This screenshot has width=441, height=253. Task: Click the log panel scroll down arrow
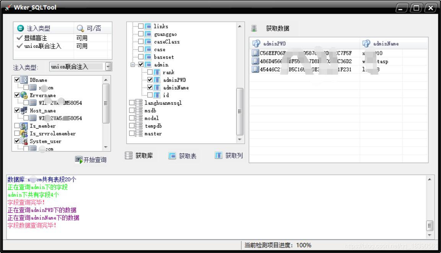click(430, 235)
